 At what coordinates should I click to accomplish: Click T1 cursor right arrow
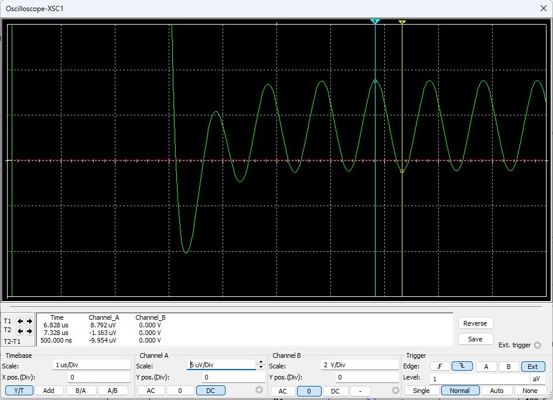[x=29, y=321]
